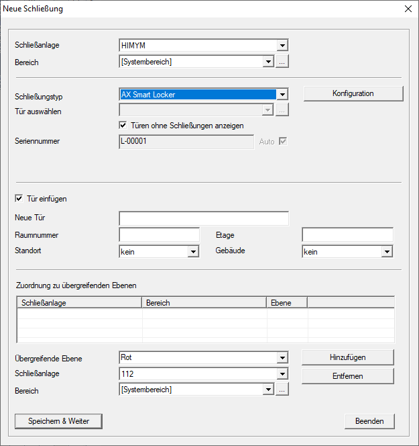Uncheck the 'Tür einfügen' checkbox
419x446 pixels.
point(19,199)
